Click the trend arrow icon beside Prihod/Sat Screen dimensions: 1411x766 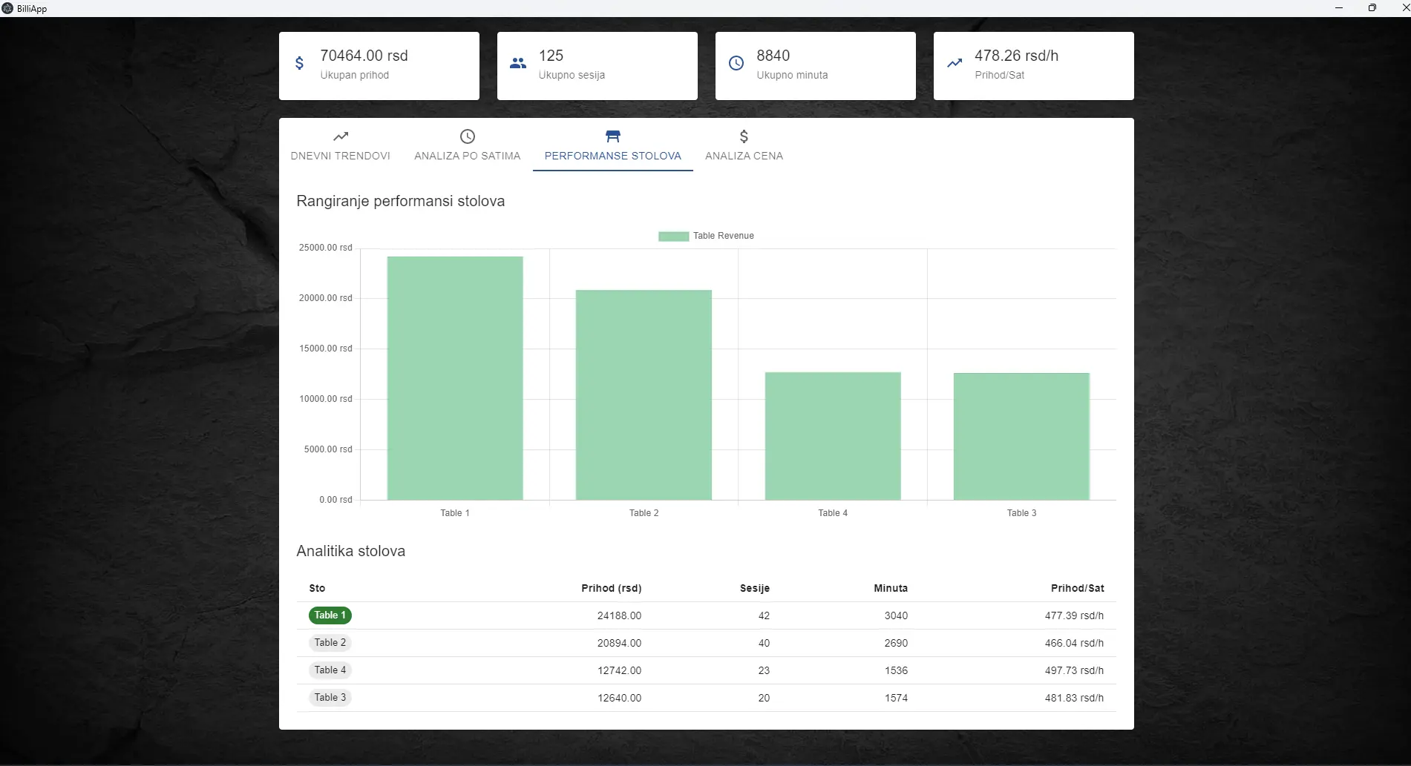pyautogui.click(x=955, y=64)
